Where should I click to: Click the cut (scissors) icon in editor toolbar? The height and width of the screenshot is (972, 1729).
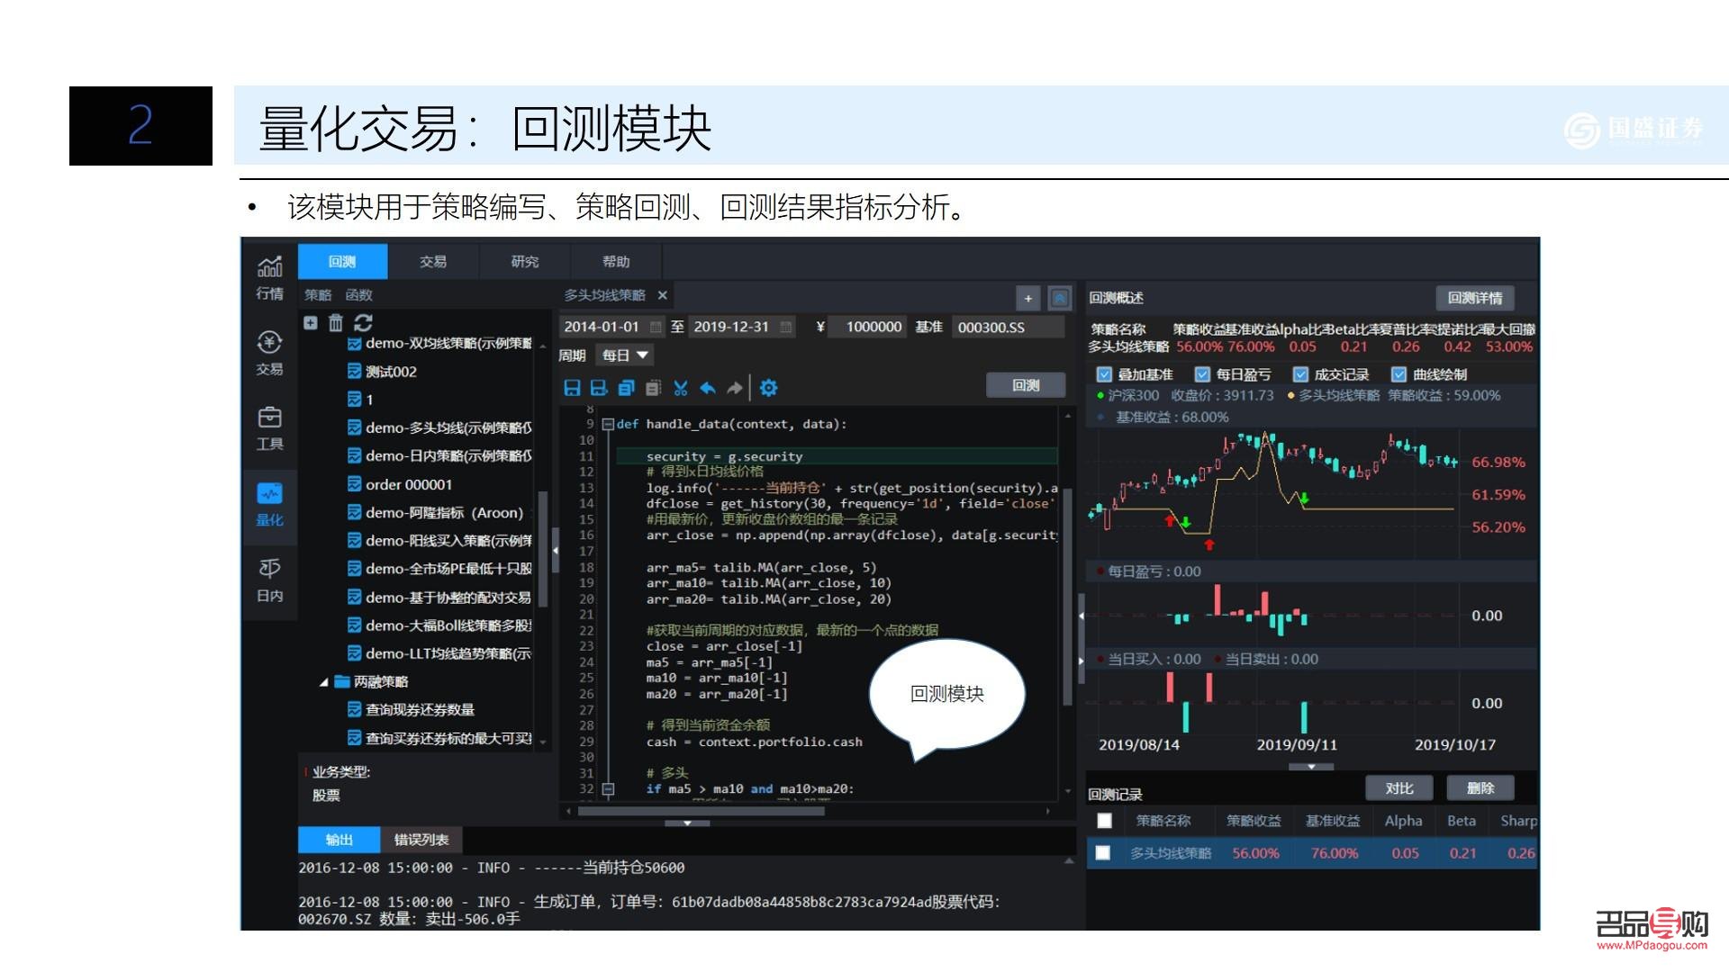682,388
